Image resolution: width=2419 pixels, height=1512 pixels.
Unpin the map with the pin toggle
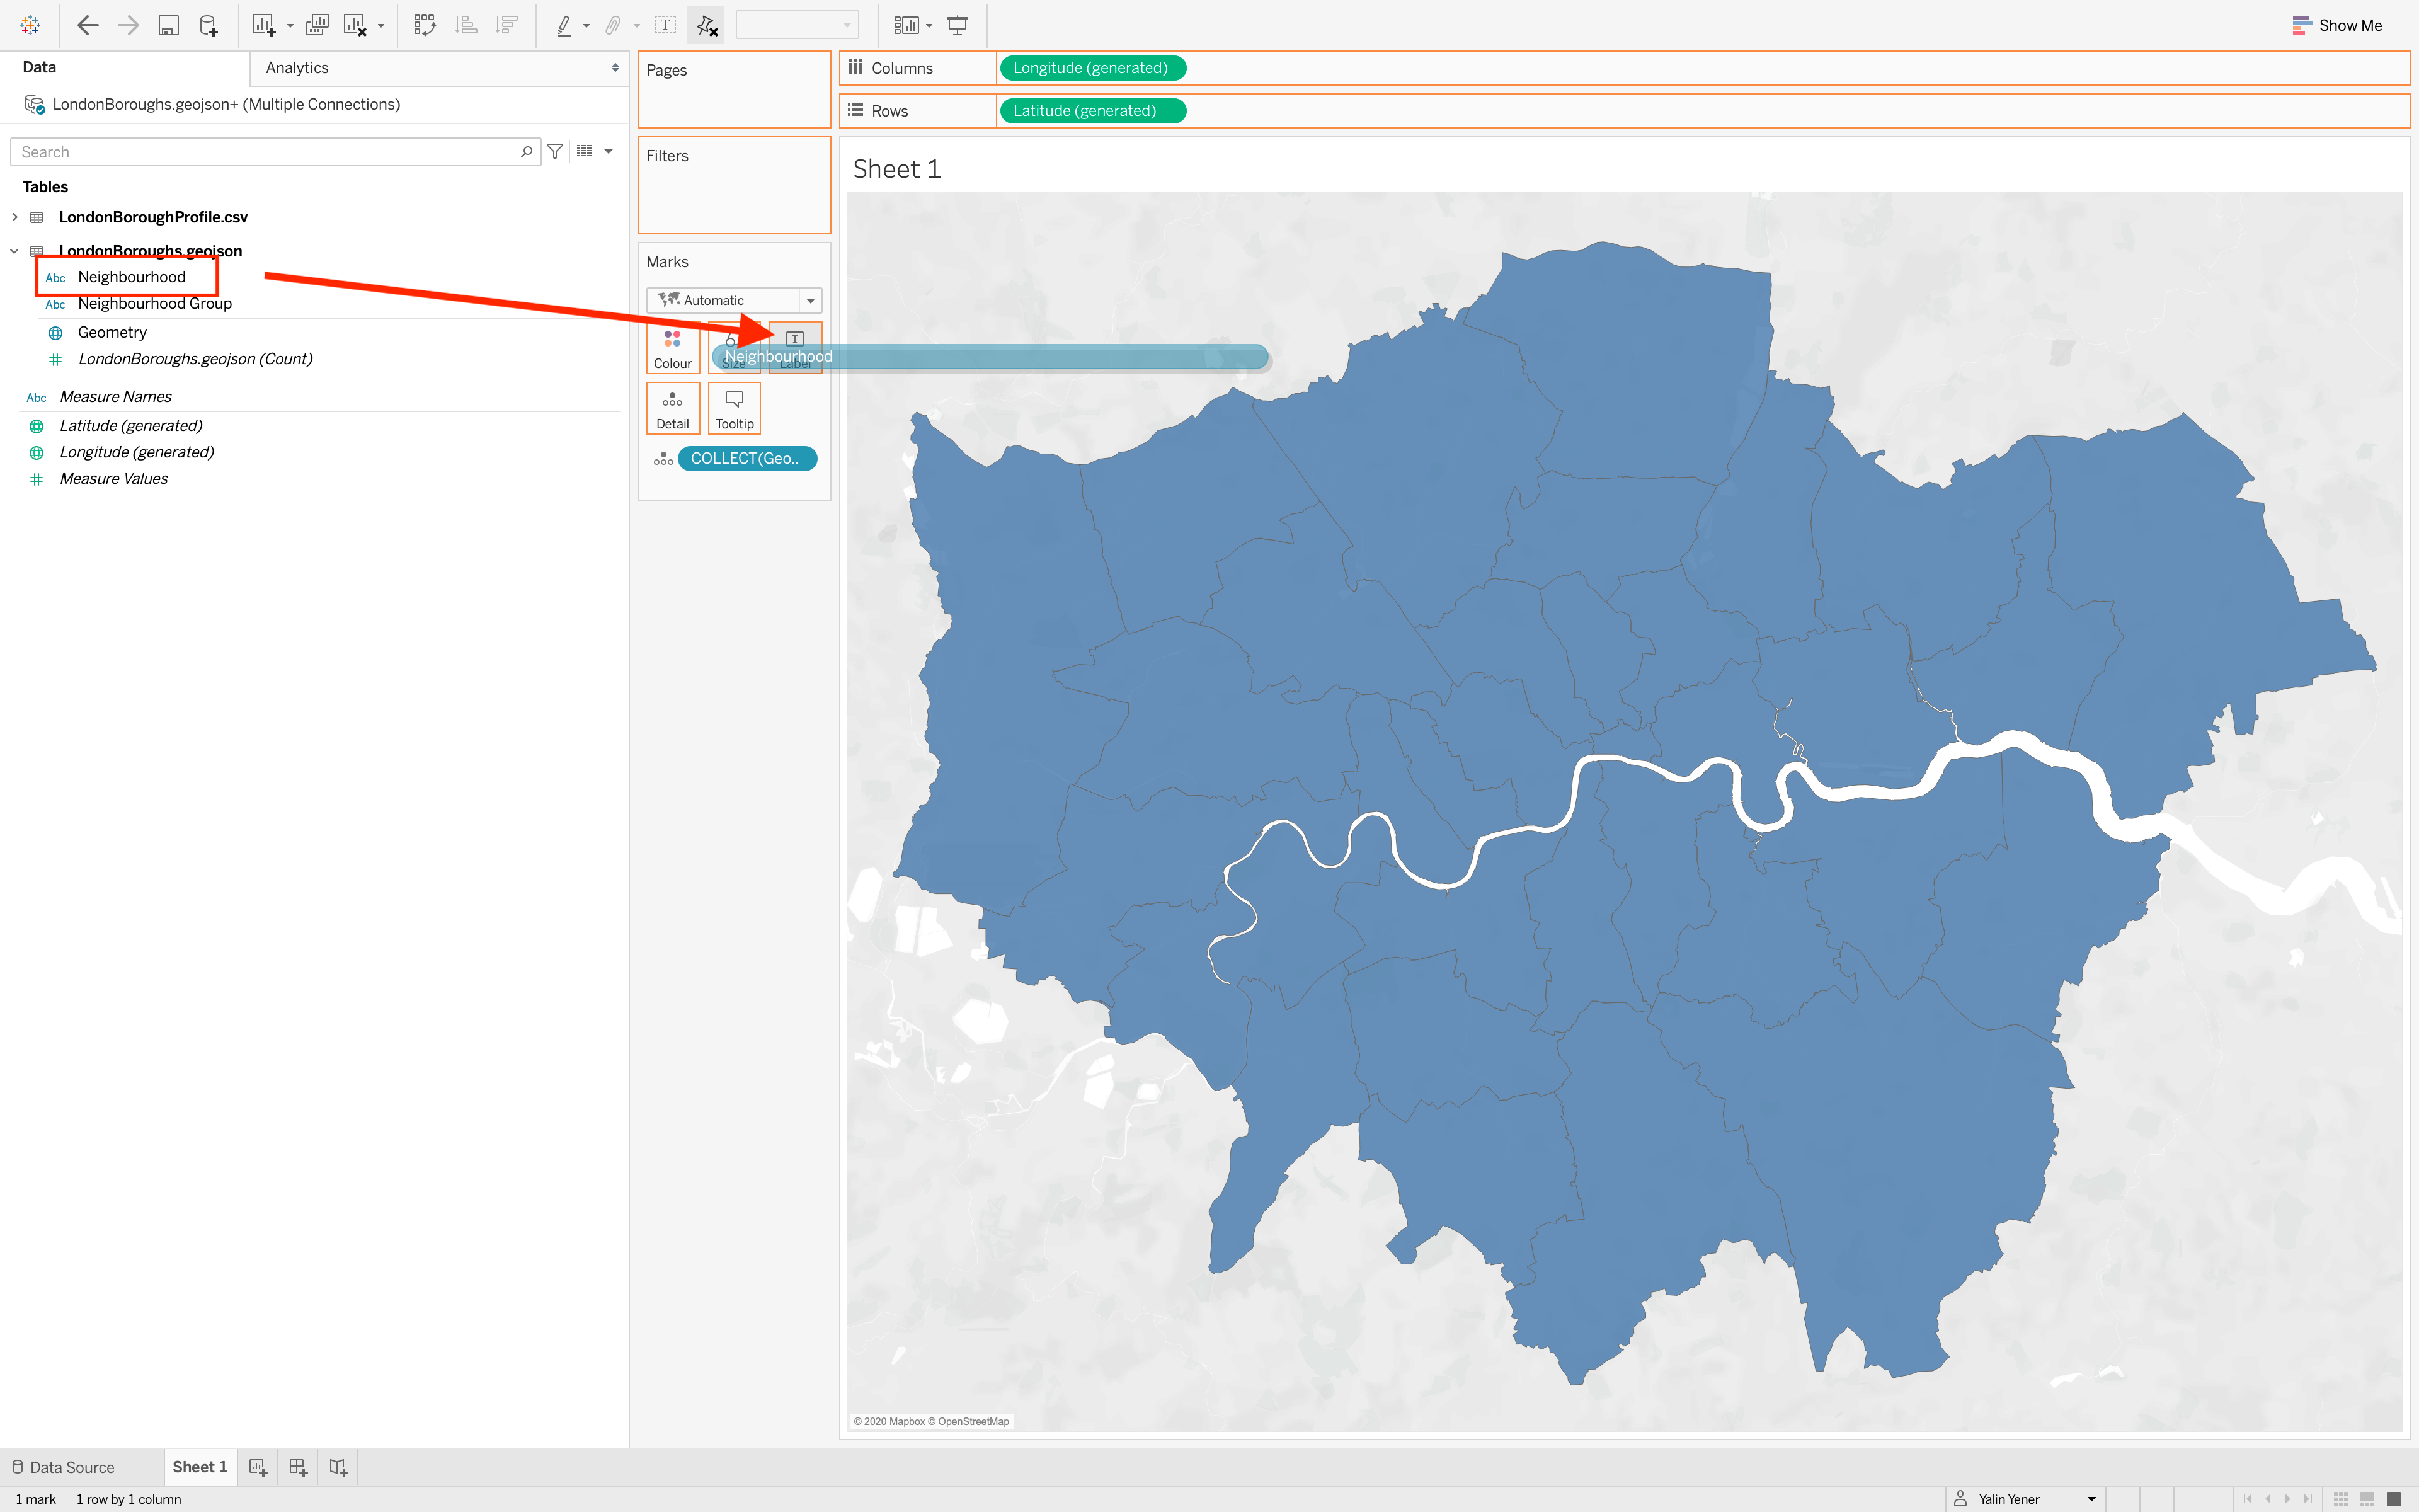pyautogui.click(x=707, y=24)
